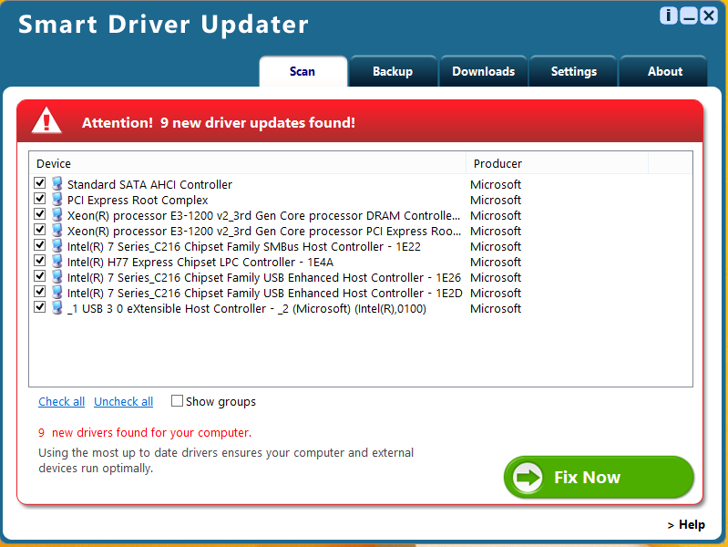Select 'PCI Express Root Complex' row text
This screenshot has width=728, height=547.
point(138,201)
